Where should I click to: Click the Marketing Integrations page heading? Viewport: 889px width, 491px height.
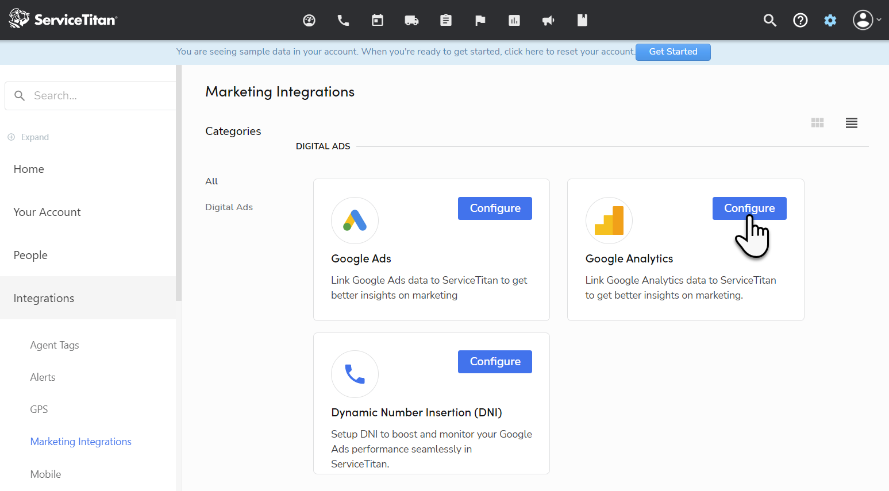(x=280, y=92)
